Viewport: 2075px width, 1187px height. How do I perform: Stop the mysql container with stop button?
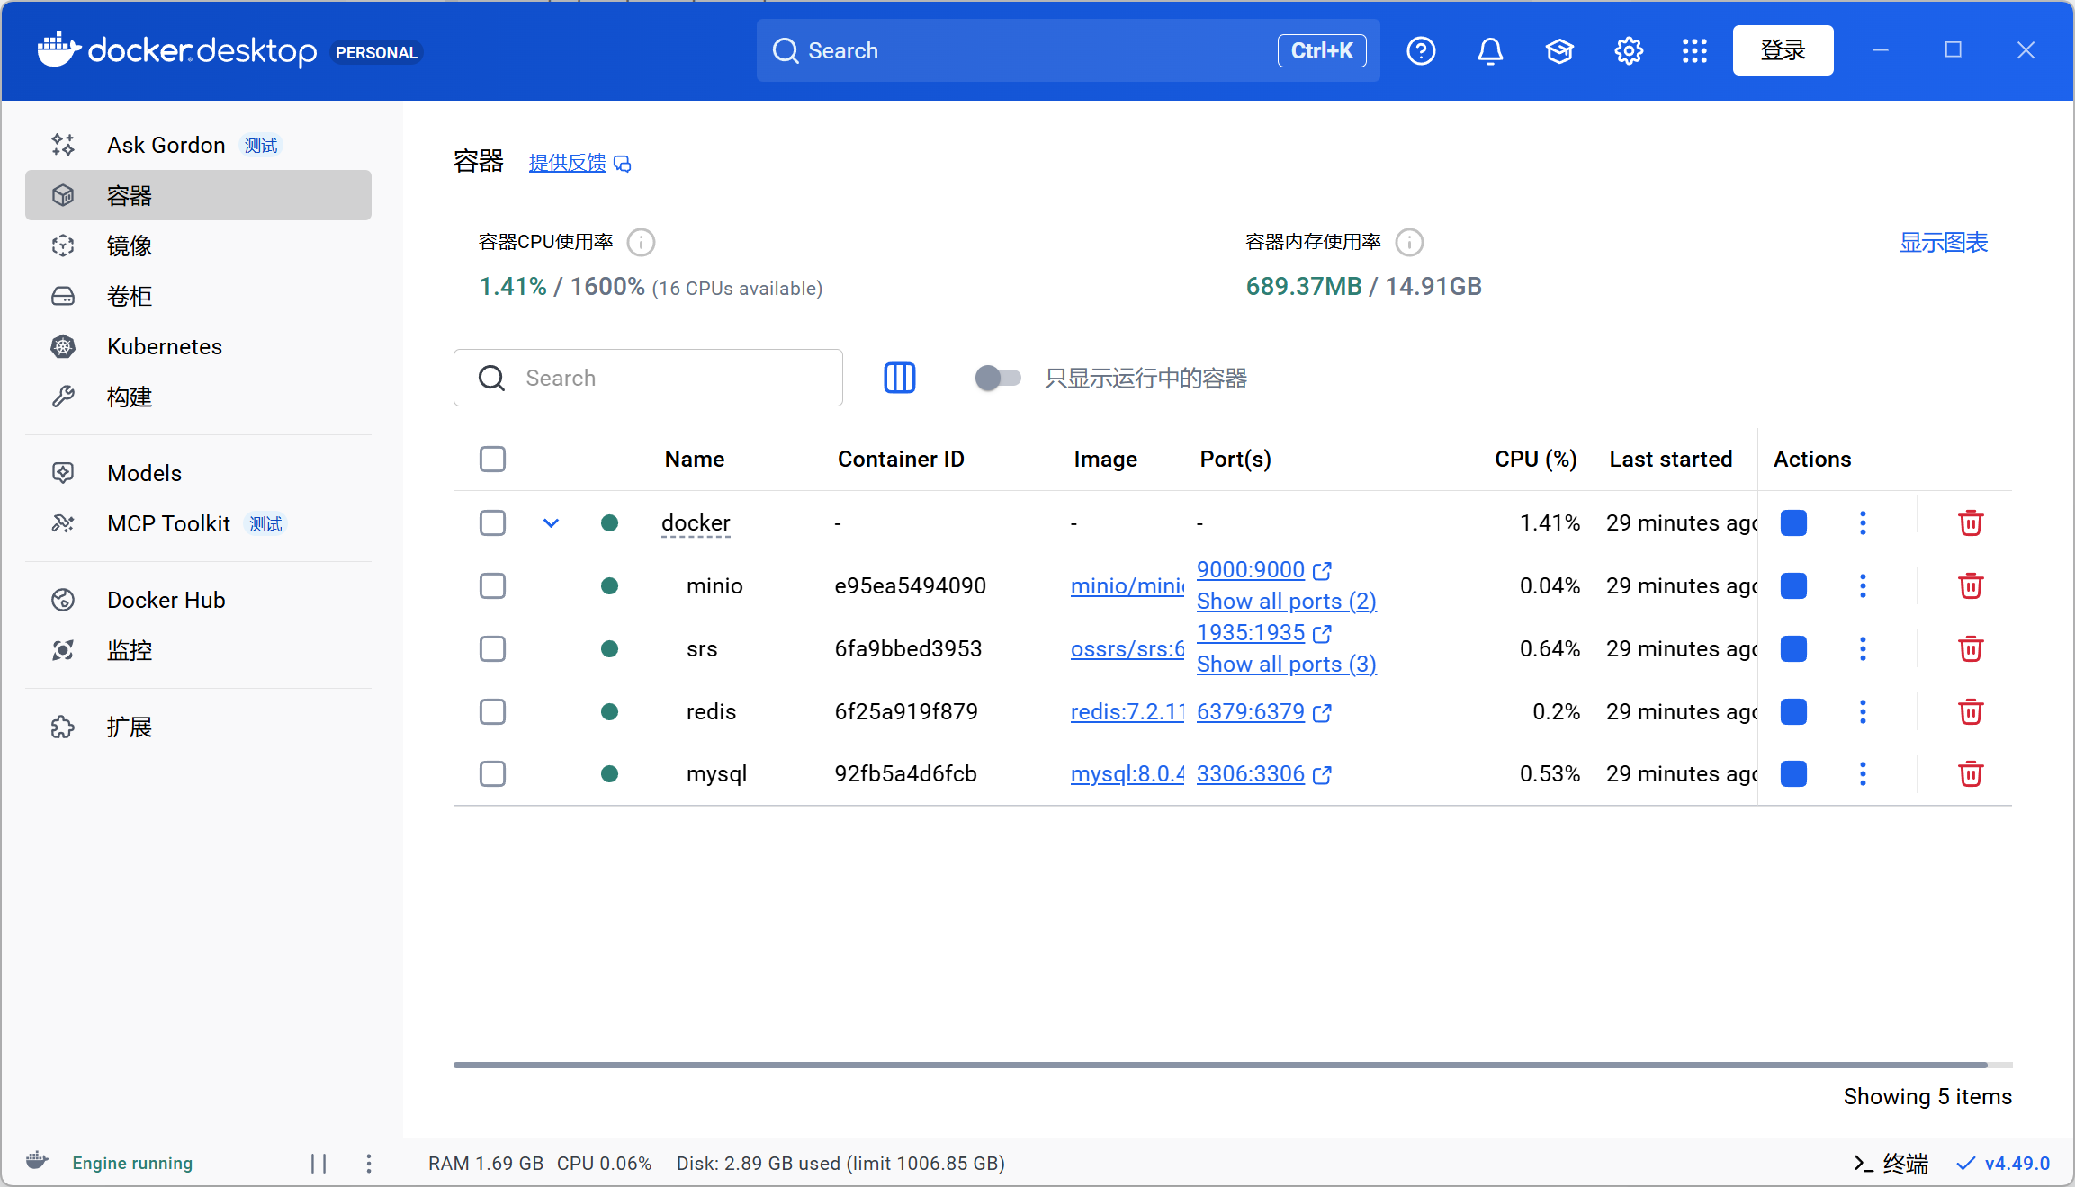1793,773
